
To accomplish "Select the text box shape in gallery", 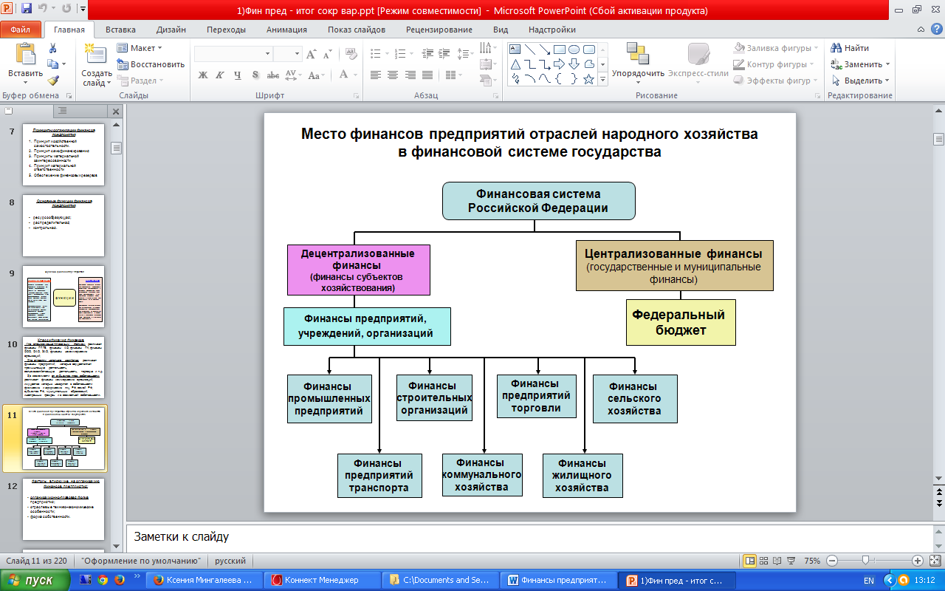I will (x=515, y=49).
